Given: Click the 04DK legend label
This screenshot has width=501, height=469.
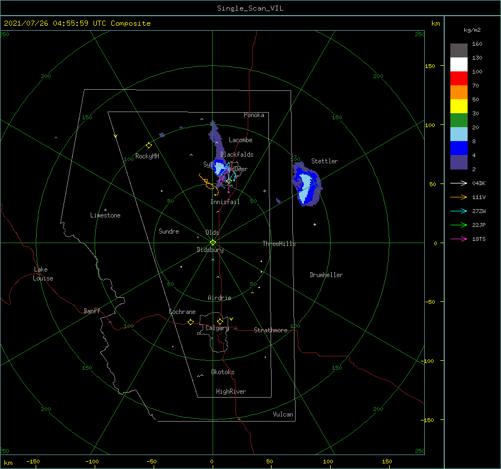Looking at the screenshot, I should point(479,183).
